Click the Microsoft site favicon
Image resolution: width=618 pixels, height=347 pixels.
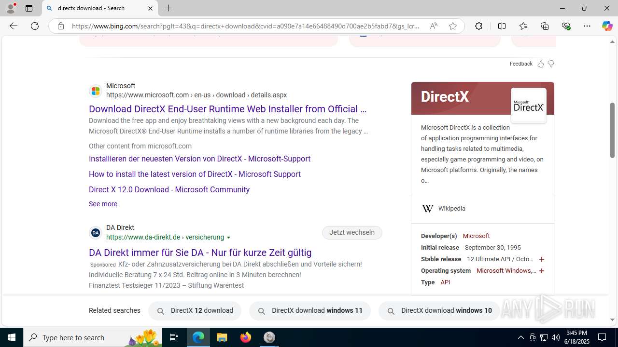tap(96, 91)
